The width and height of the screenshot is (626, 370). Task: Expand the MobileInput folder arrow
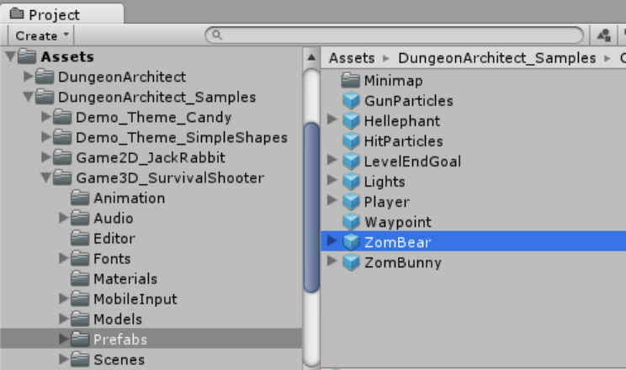(63, 298)
